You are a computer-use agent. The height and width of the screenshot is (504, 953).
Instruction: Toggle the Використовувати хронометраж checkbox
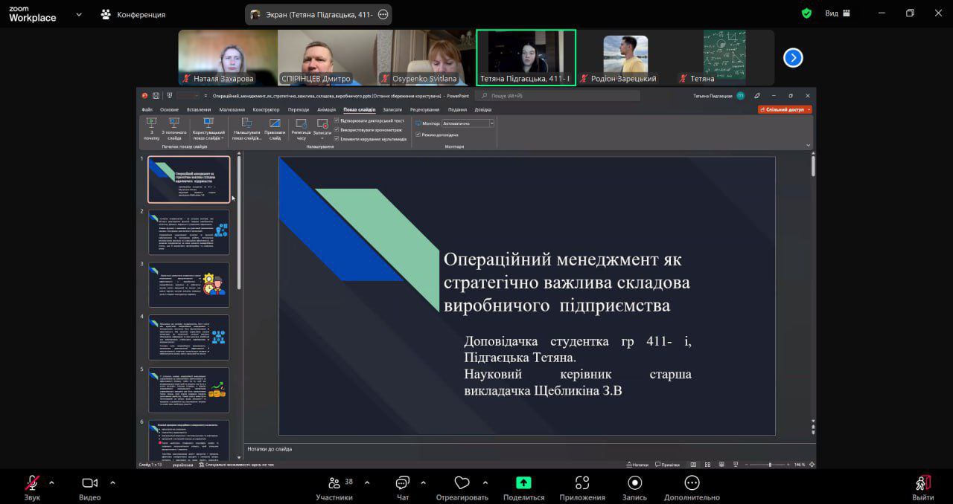[337, 129]
